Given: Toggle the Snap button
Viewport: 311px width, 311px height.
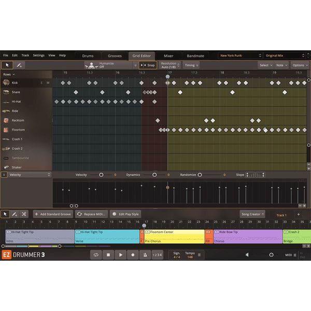Looking at the screenshot, I should coord(148,65).
